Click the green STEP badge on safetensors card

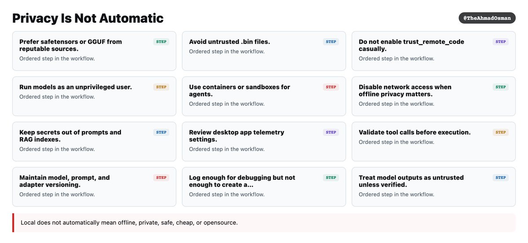[x=161, y=42]
